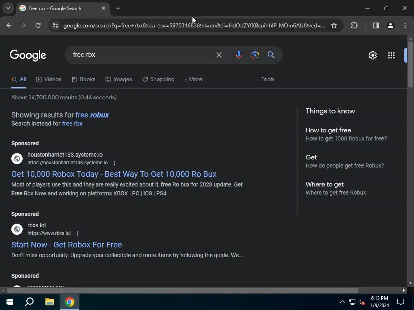Image resolution: width=414 pixels, height=310 pixels.
Task: Click the muted volume tray icon
Action: pos(362,302)
